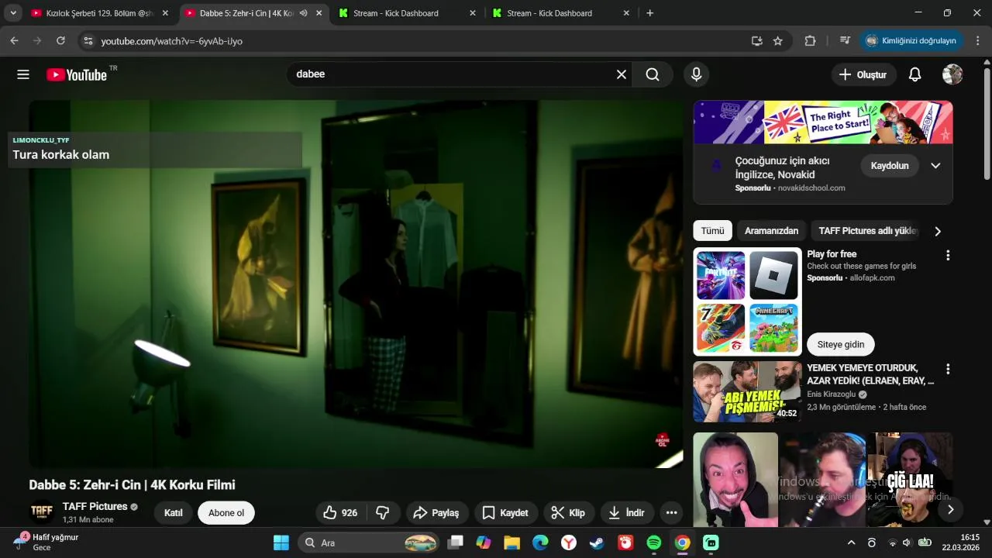View site information icon in address bar

88,40
